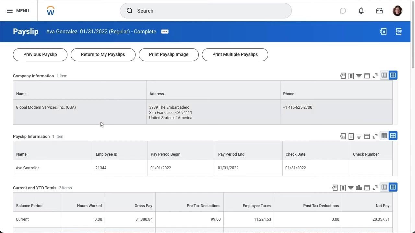Viewport: 415px width, 233px height.
Task: Open column preferences for Company Information table
Action: (x=367, y=76)
